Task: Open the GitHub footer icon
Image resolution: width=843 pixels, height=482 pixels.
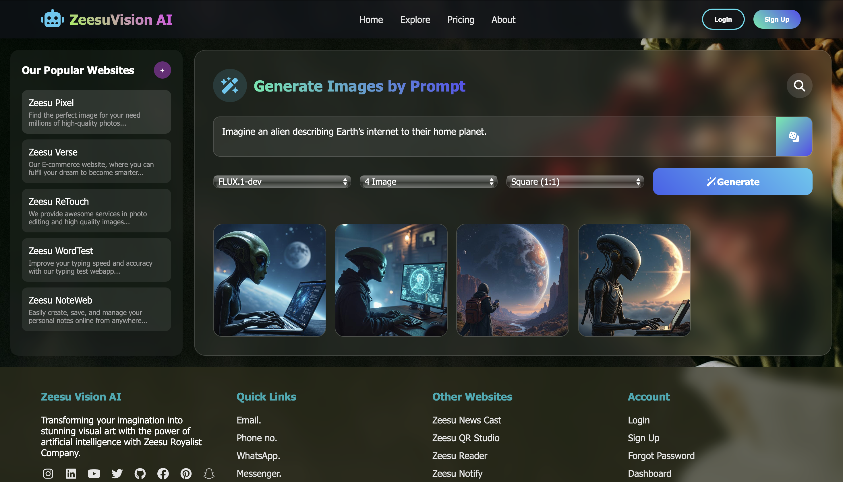Action: coord(140,474)
